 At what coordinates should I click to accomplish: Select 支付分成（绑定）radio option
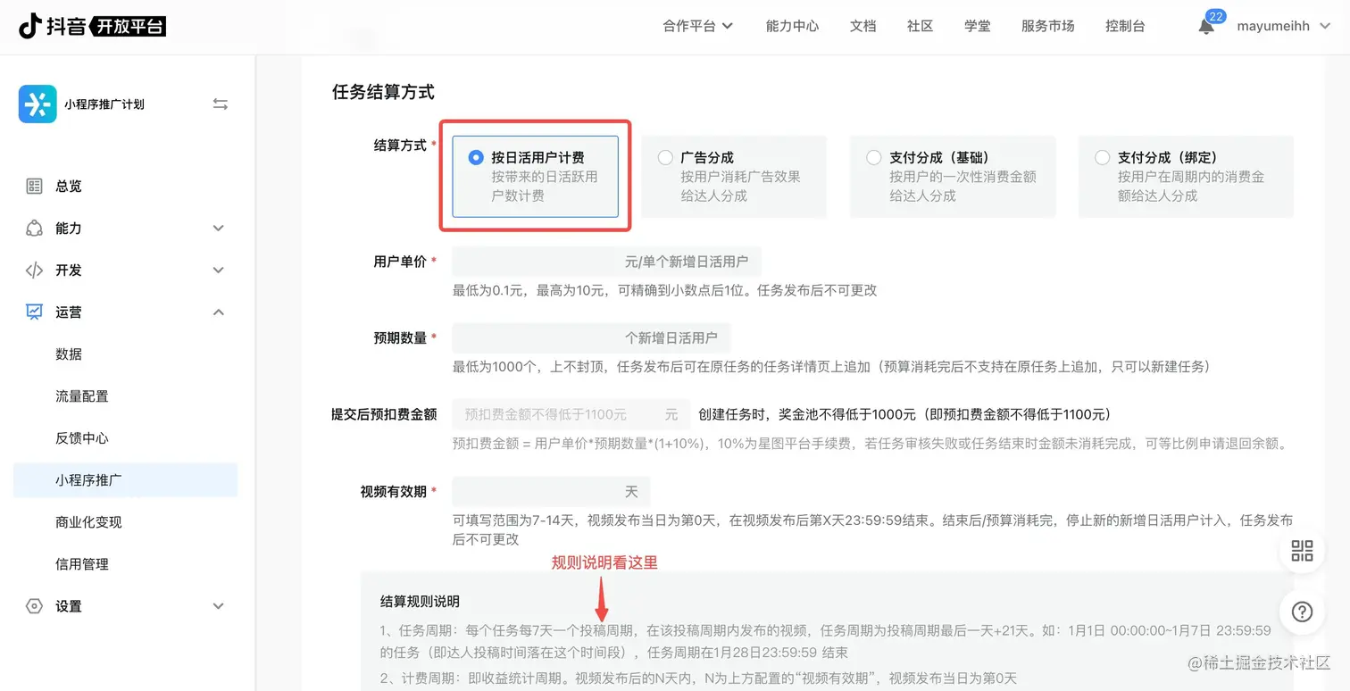pyautogui.click(x=1103, y=157)
